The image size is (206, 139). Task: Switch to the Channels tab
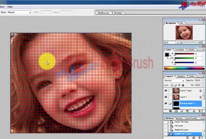tap(181, 76)
